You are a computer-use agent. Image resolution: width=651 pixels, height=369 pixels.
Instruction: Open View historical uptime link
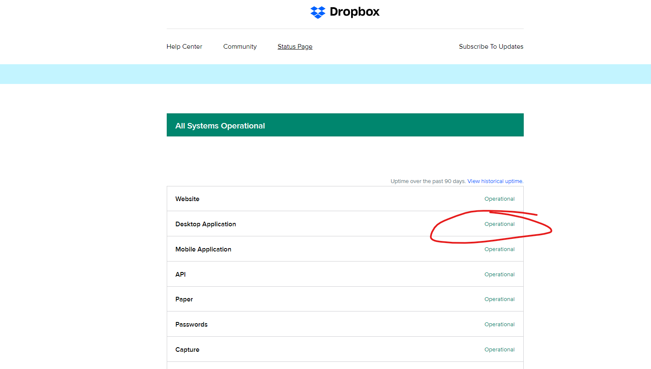pos(495,181)
